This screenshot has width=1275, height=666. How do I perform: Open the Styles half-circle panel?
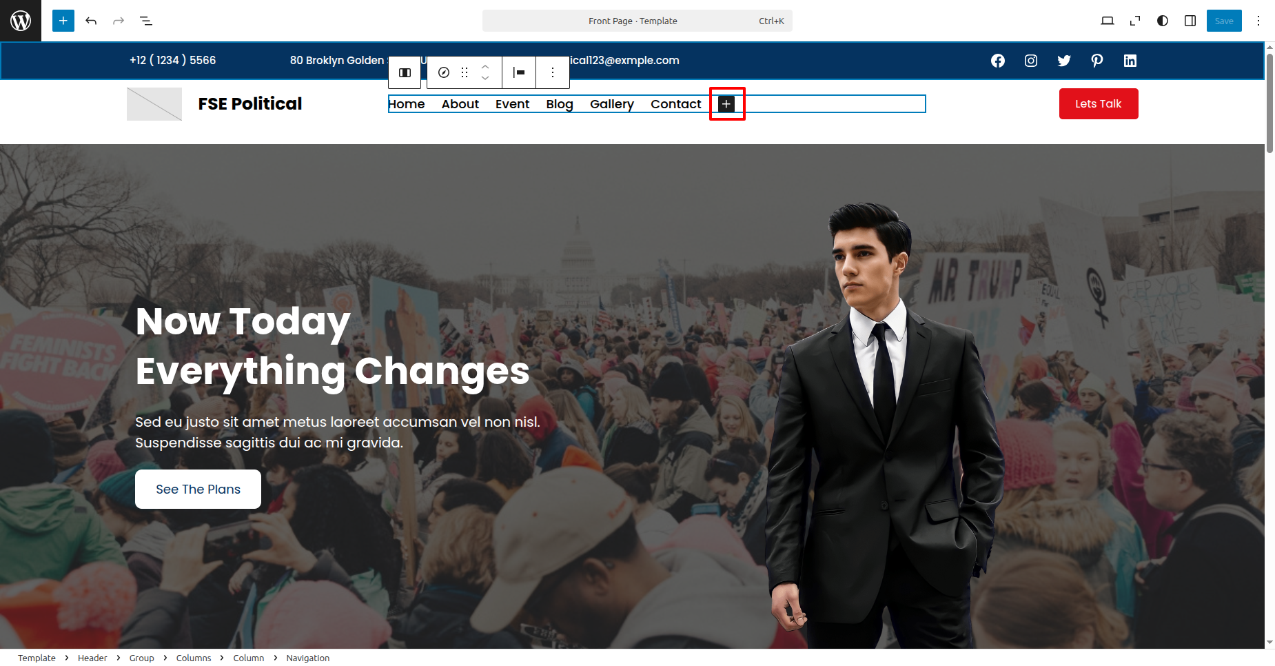(x=1163, y=21)
